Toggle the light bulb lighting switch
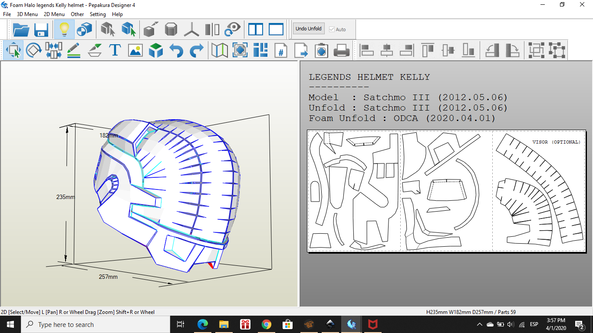The height and width of the screenshot is (333, 593). tap(64, 29)
